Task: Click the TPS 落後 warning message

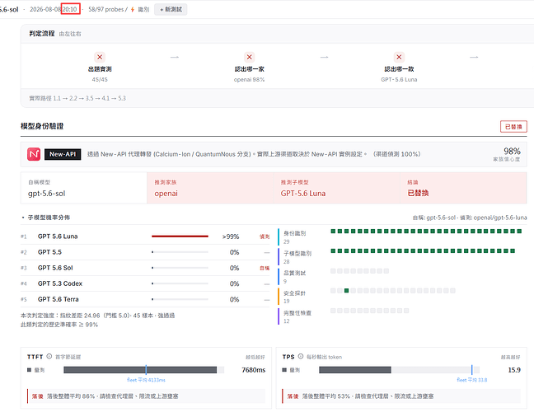Action: pyautogui.click(x=401, y=396)
